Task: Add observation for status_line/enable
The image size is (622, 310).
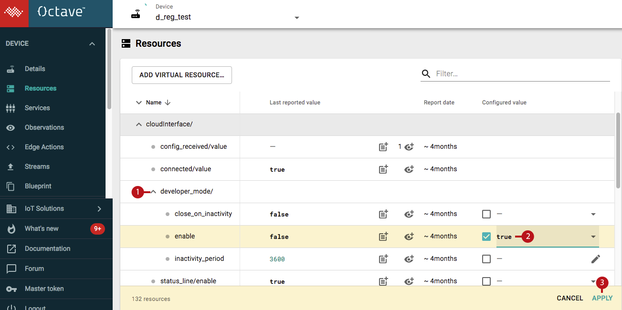Action: tap(409, 281)
